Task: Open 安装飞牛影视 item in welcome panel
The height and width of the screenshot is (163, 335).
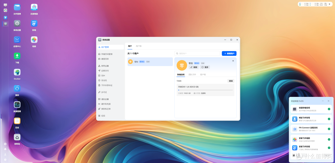Action: point(311,147)
